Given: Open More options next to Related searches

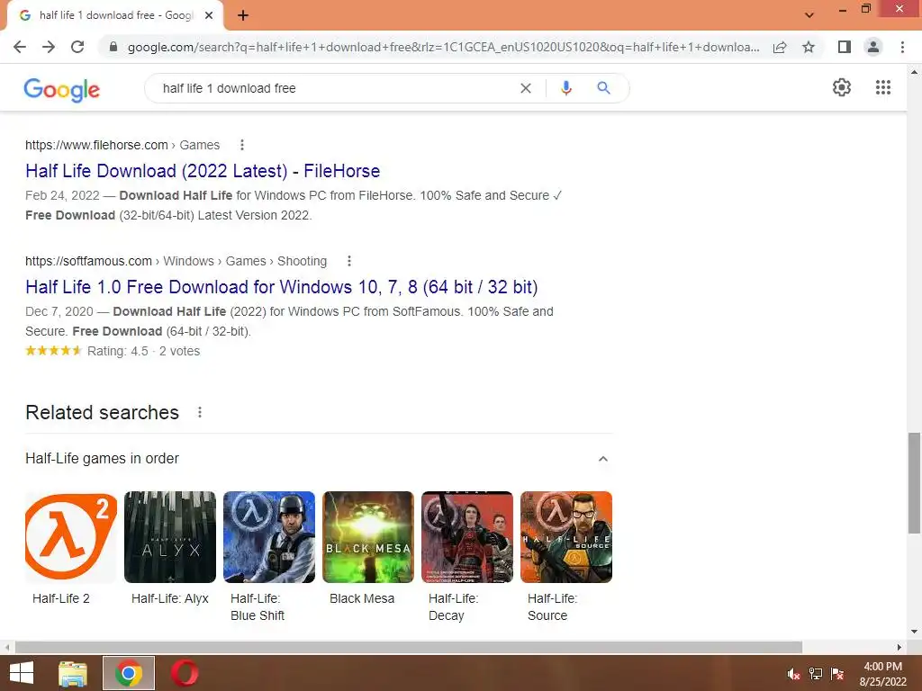Looking at the screenshot, I should coord(200,412).
